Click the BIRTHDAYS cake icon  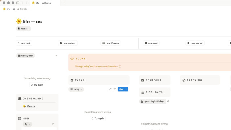click(143, 92)
